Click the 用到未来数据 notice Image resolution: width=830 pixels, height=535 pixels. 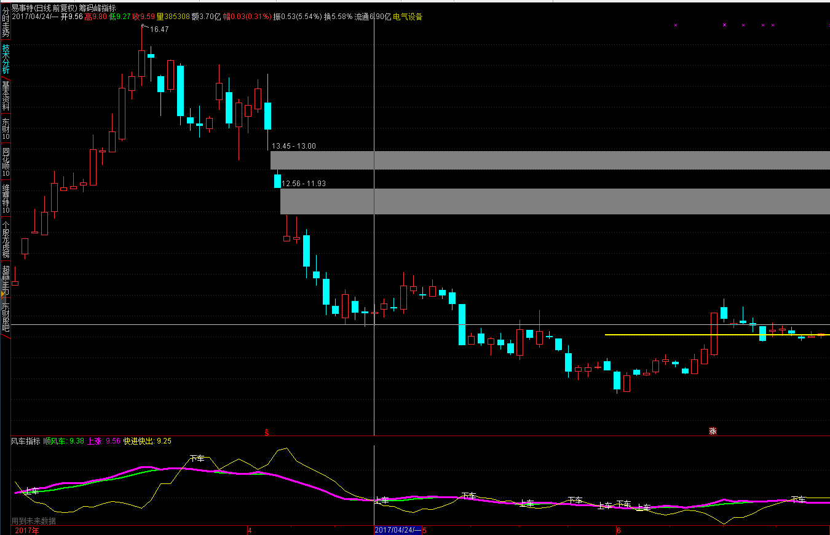[x=34, y=521]
